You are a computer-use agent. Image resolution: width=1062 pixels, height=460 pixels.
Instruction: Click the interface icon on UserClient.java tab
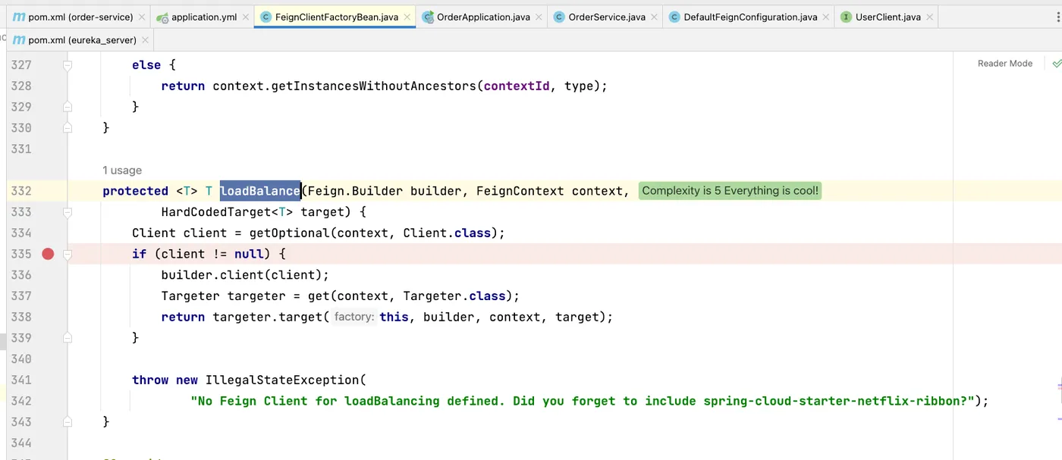tap(847, 17)
